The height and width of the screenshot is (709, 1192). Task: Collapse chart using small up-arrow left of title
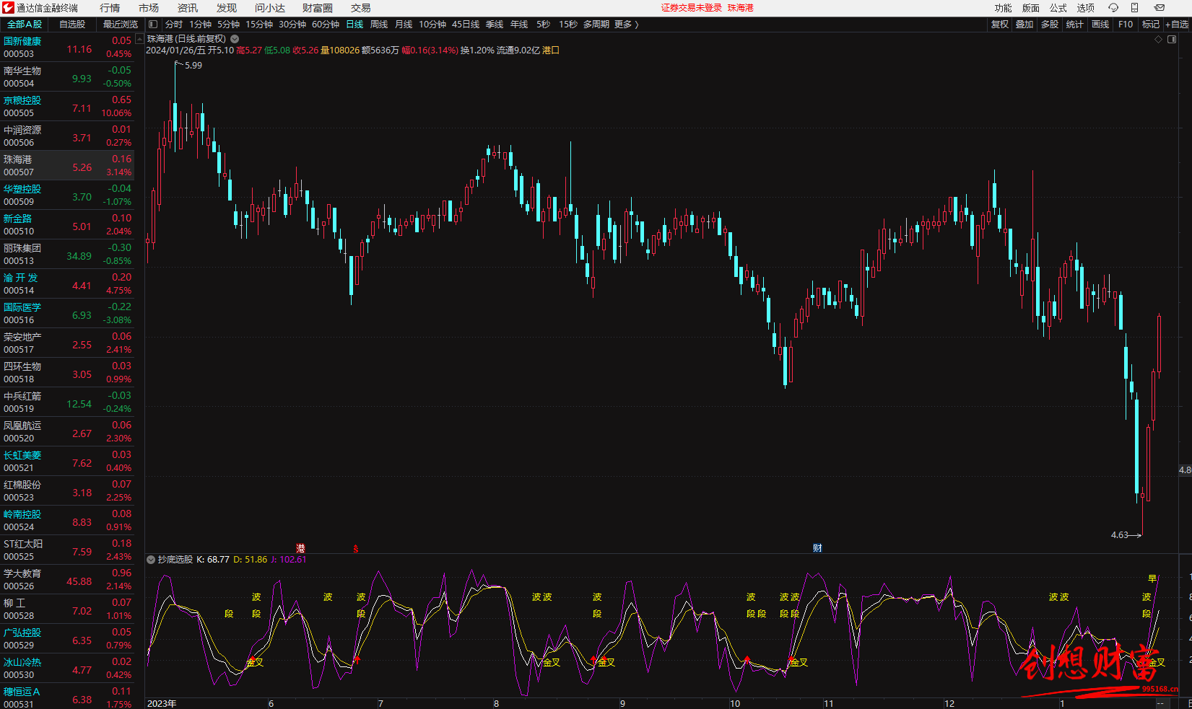coord(139,39)
